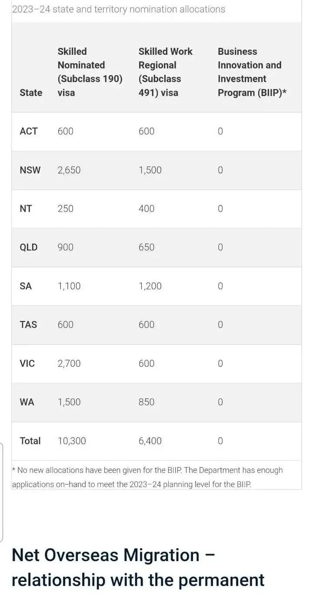Click the QLD Subclass 491 value 650
313x595 pixels.
click(147, 247)
